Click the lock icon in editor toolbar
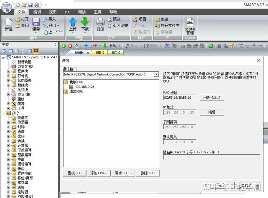Screen dimensions: 268x198 [x=219, y=46]
